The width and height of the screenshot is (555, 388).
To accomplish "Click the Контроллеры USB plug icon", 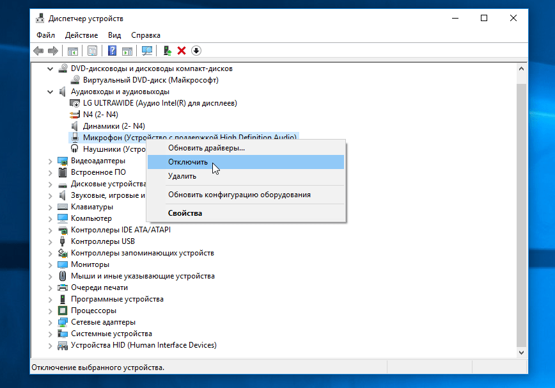I will pyautogui.click(x=63, y=241).
